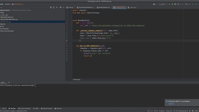The height and width of the screenshot is (112, 199).
Task: Start debugging with green bug icon
Action: [x=172, y=4]
